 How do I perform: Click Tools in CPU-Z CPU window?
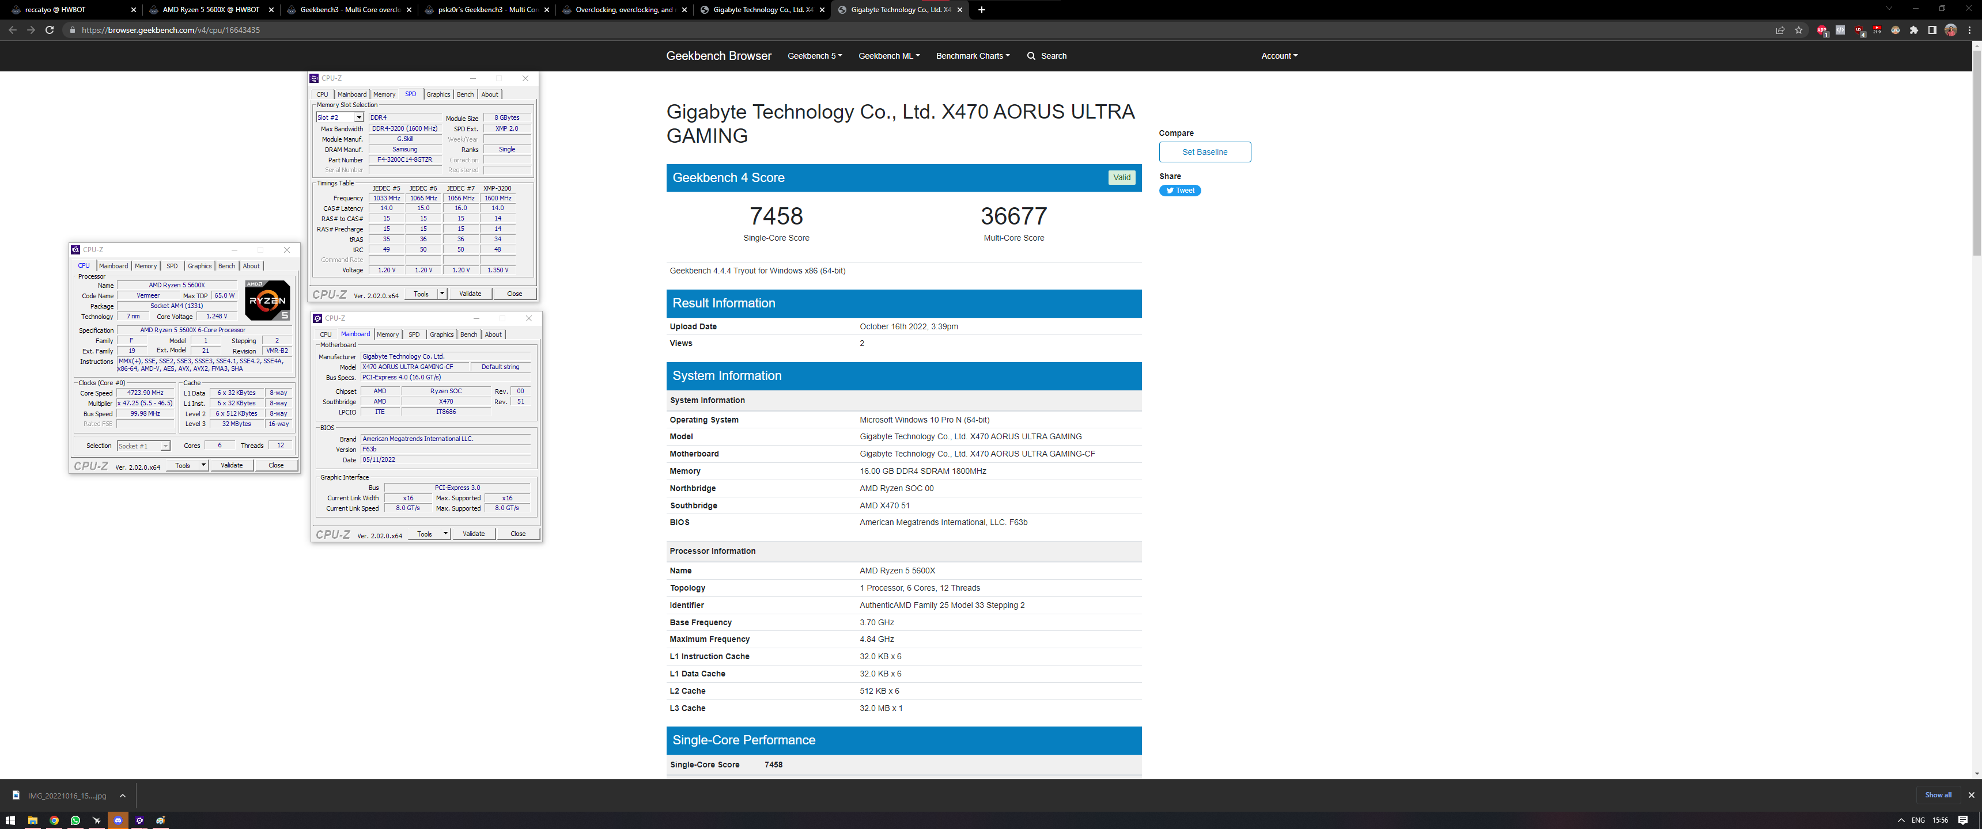(182, 465)
